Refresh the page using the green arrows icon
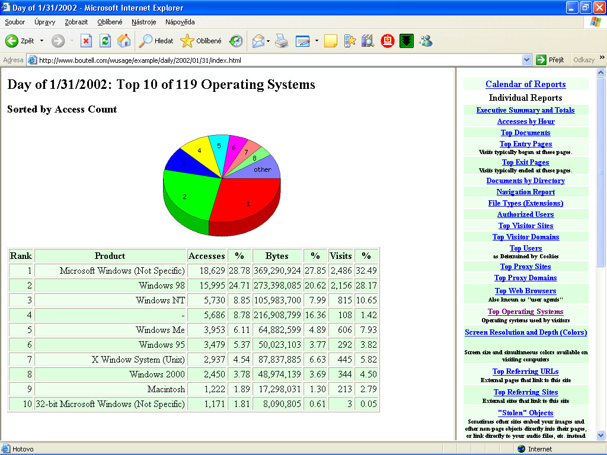The image size is (607, 455). [x=105, y=41]
